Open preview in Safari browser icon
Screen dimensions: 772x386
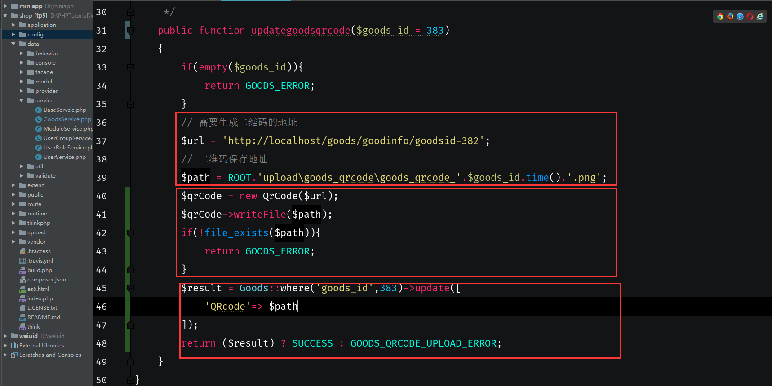pyautogui.click(x=740, y=17)
